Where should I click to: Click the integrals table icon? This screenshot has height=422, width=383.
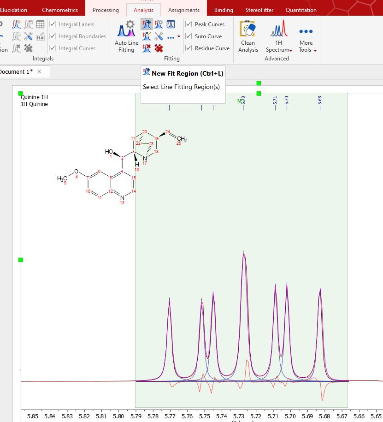coord(41,24)
